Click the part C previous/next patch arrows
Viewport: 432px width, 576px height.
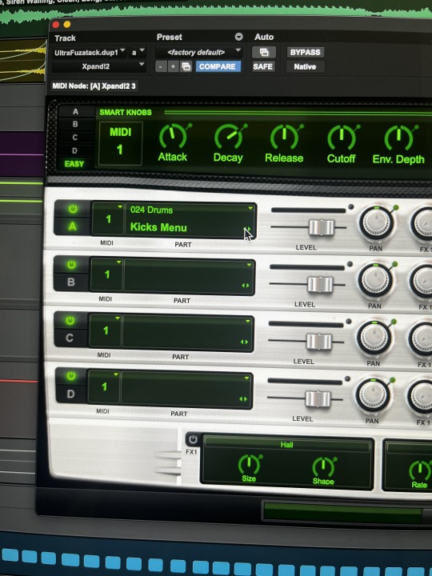point(244,342)
